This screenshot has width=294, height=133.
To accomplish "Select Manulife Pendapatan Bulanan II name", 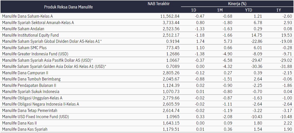I will point(29,85).
